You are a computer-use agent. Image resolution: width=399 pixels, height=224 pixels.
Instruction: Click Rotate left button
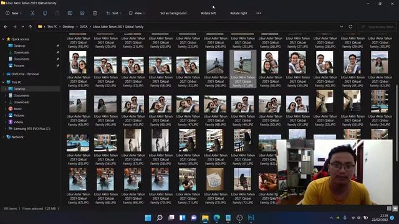pos(208,13)
